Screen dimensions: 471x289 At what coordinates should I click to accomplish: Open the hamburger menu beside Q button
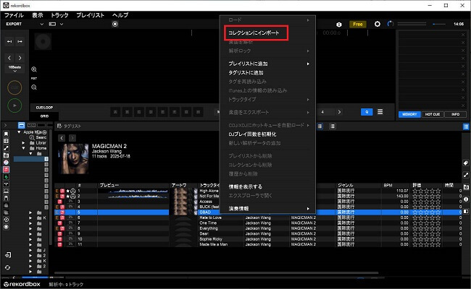click(380, 112)
